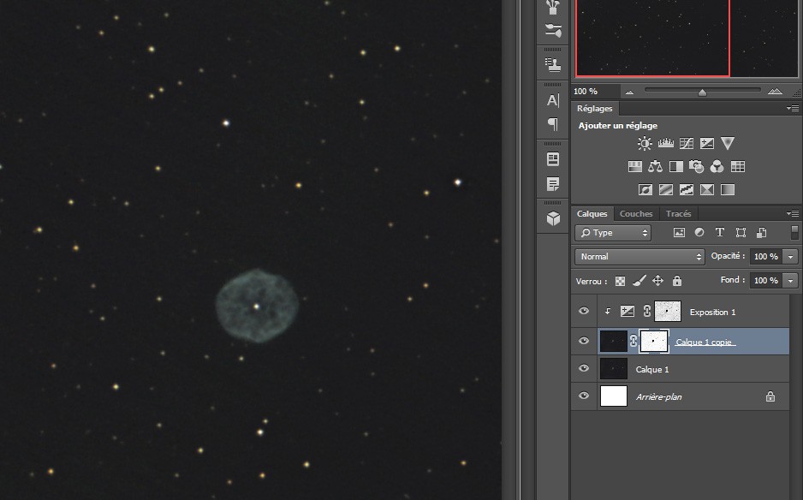Open the layer filter Type dropdown
Image resolution: width=803 pixels, height=500 pixels.
coord(613,233)
